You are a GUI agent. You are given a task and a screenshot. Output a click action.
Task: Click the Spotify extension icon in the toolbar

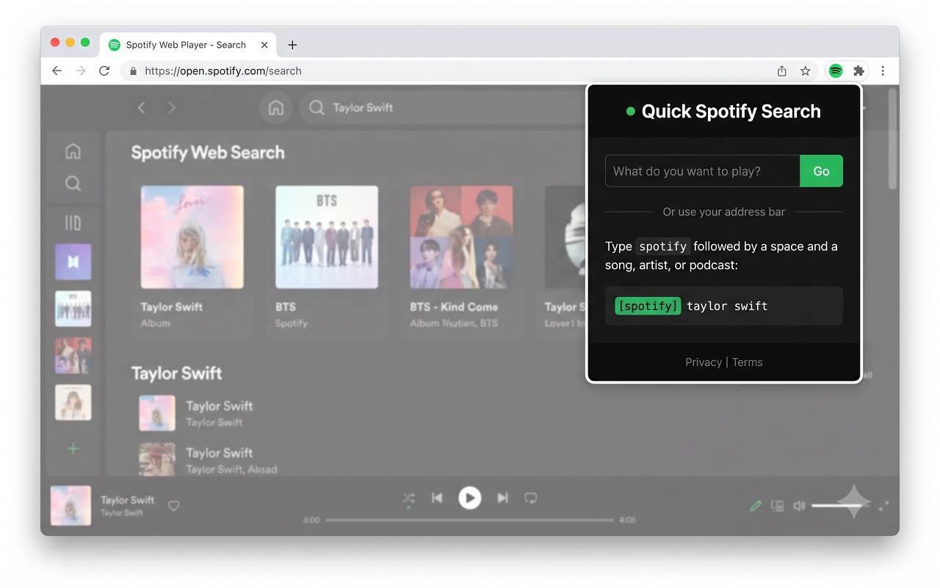836,71
